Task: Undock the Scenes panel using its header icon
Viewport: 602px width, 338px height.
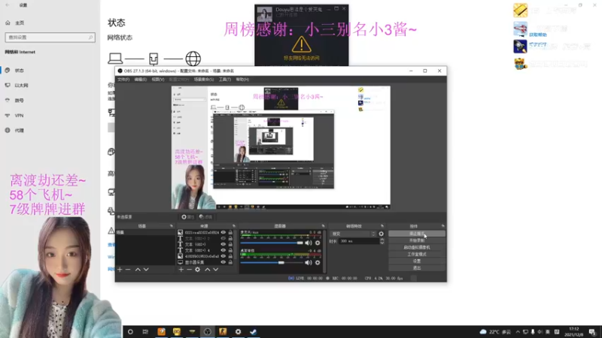Action: pos(172,226)
